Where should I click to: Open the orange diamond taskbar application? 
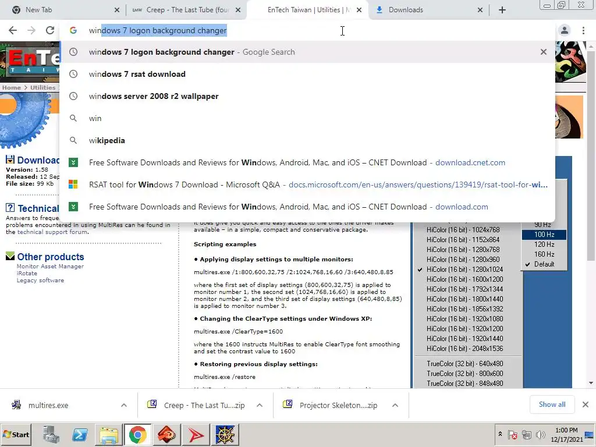click(x=166, y=434)
